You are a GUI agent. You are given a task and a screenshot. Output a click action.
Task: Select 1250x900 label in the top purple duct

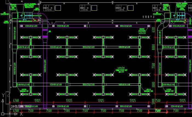point(63,26)
